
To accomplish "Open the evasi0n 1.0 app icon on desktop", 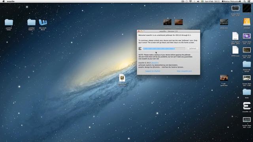I will 247,106.
